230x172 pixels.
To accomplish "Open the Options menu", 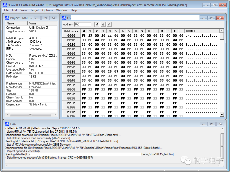I will point(47,10).
